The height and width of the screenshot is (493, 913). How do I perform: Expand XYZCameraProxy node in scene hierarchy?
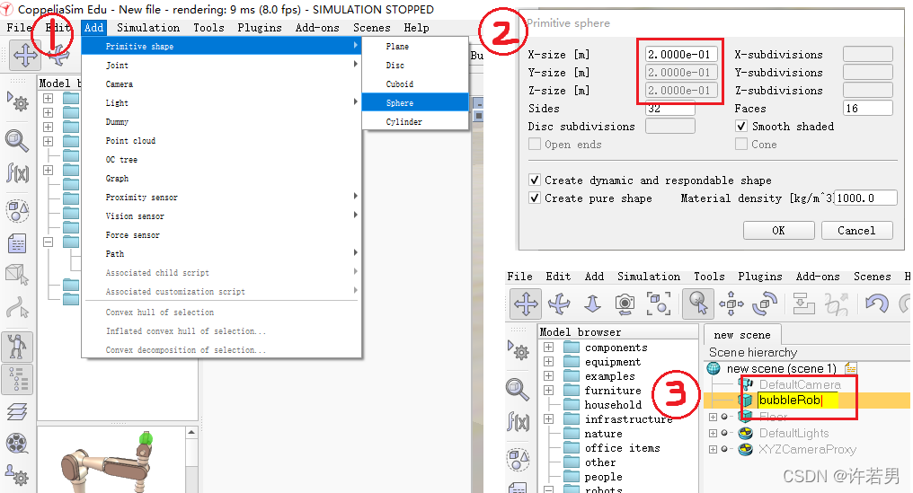coord(713,449)
